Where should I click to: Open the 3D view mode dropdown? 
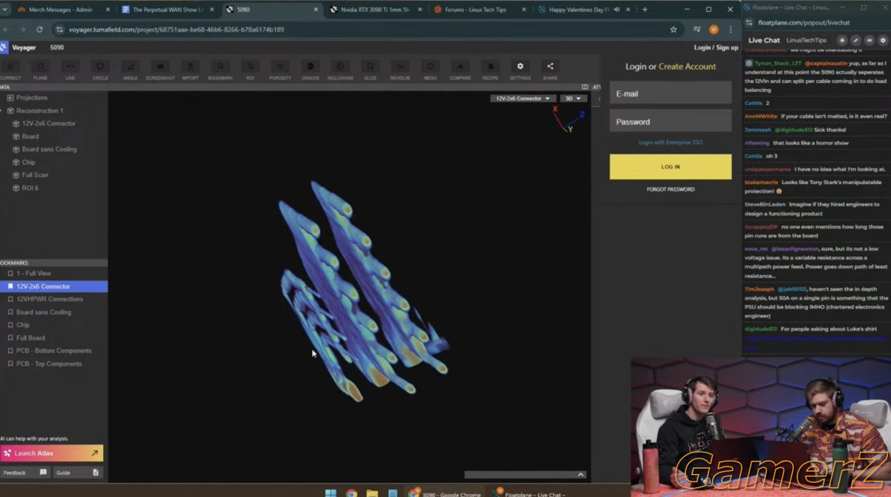573,98
